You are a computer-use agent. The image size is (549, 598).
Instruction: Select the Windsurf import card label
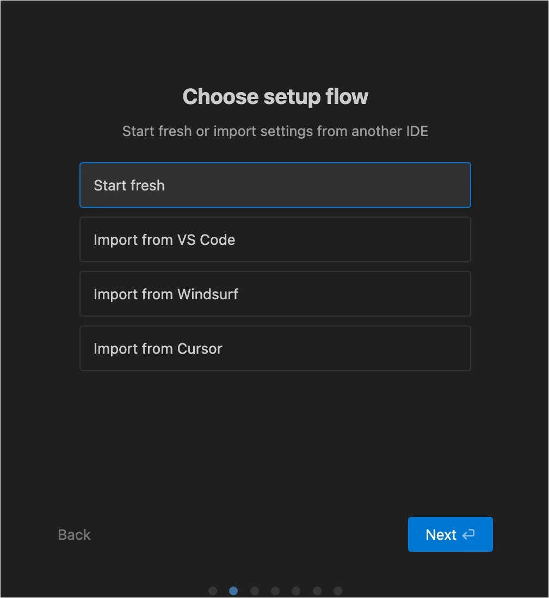tap(166, 294)
